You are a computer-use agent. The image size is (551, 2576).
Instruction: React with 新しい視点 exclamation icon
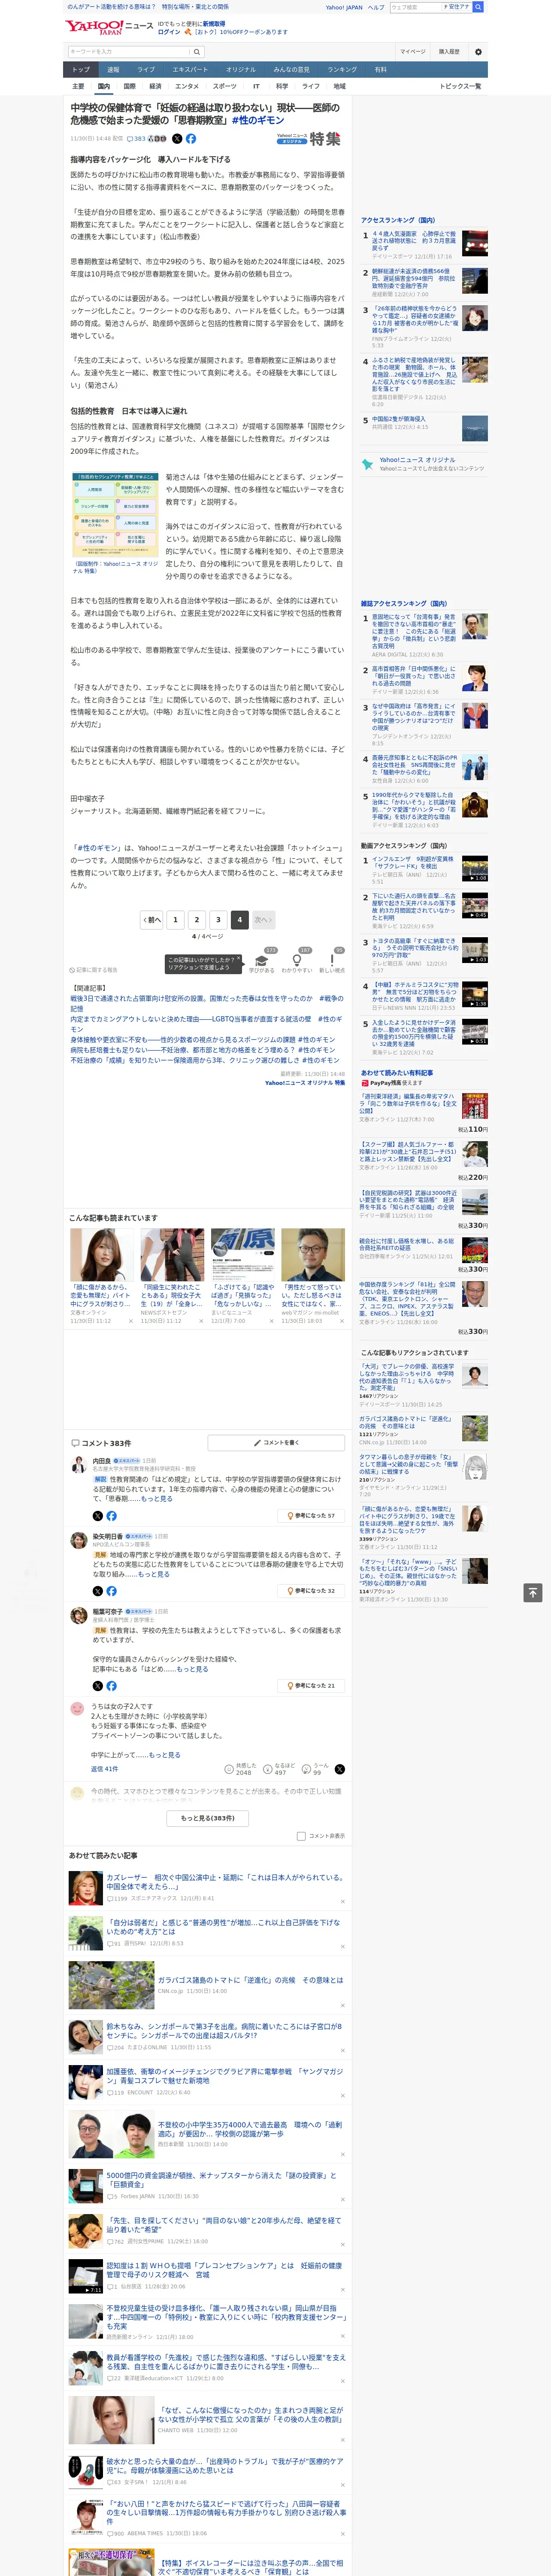(332, 960)
